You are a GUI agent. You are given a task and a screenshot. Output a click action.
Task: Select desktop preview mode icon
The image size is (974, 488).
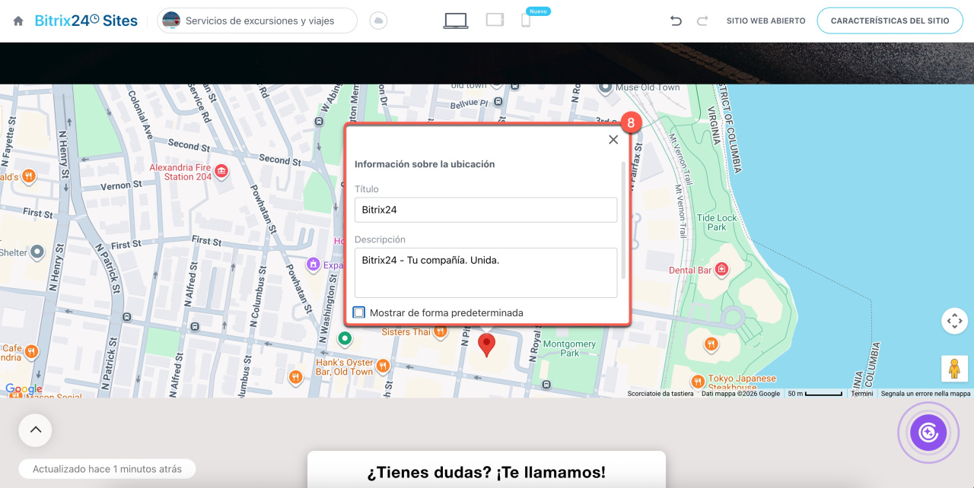[456, 21]
